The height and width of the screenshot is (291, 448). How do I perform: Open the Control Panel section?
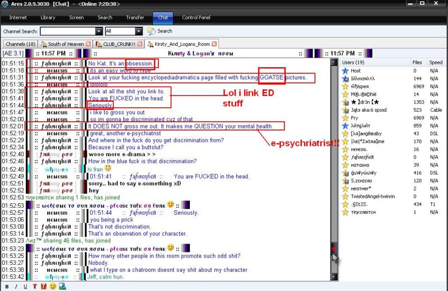tap(196, 17)
